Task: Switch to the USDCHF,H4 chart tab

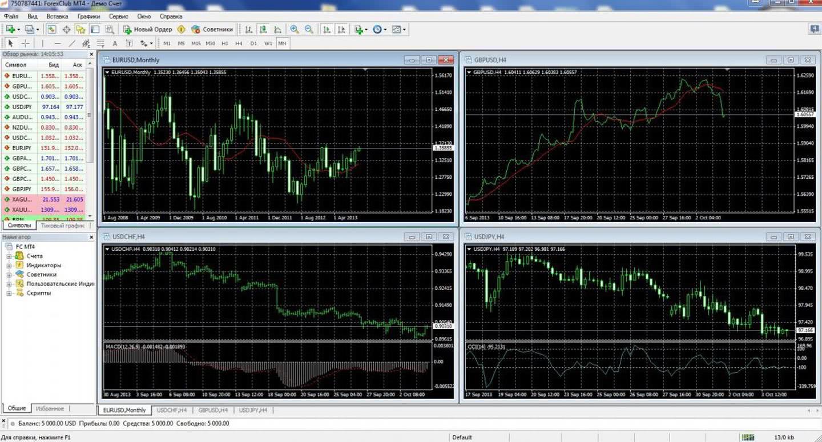Action: [x=172, y=410]
